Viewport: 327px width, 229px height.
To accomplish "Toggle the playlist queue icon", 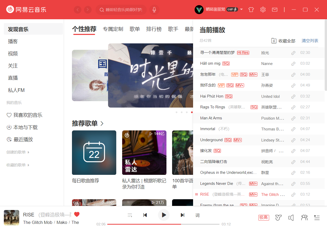I will [317, 218].
